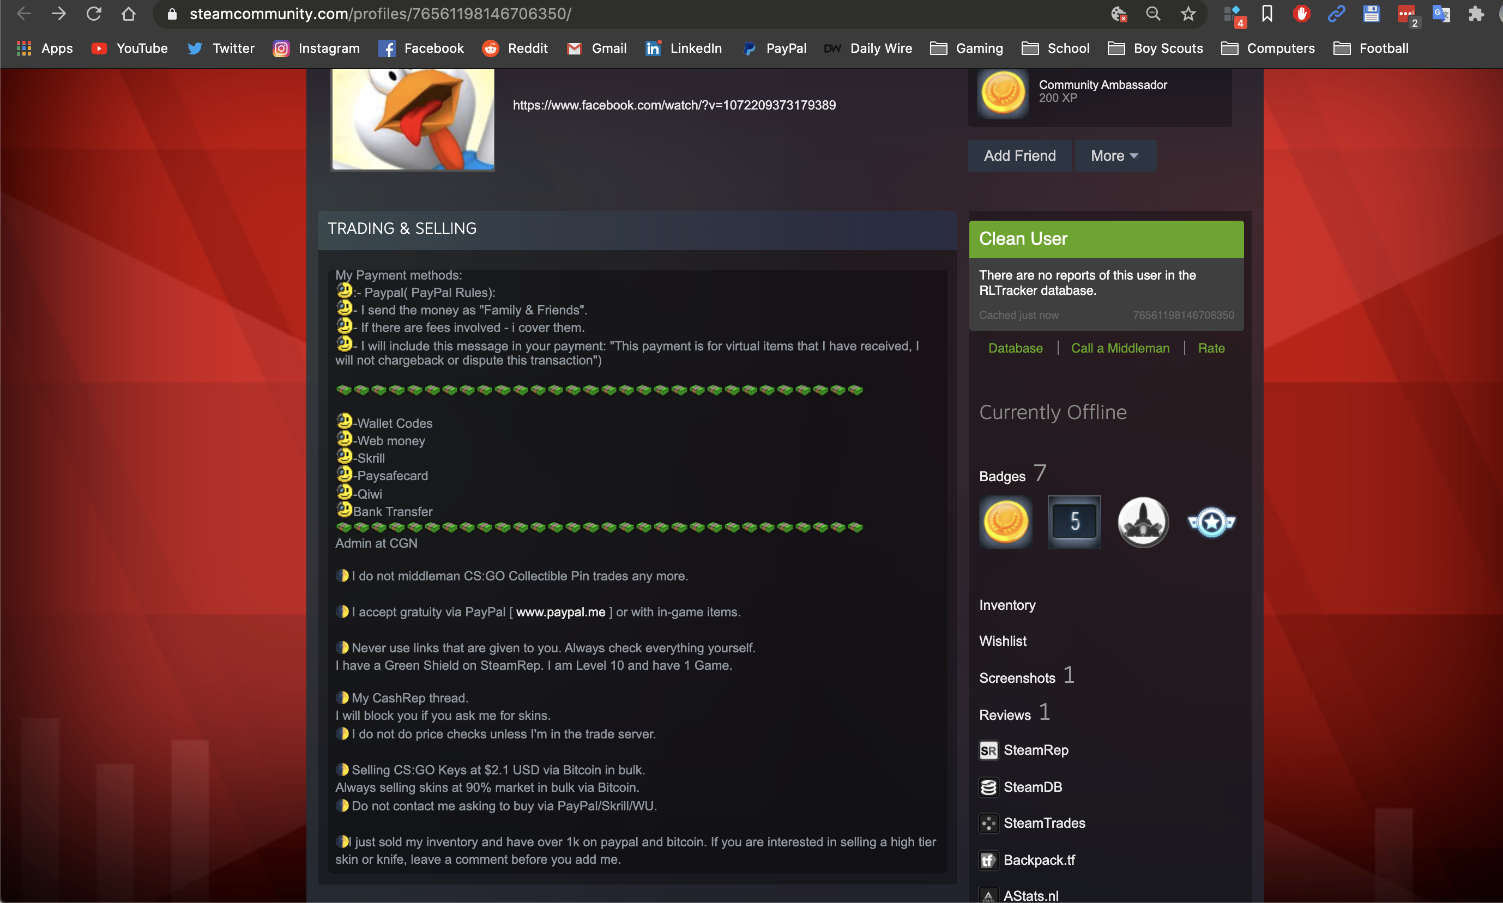Click the Rate link
The height and width of the screenshot is (903, 1503).
pyautogui.click(x=1211, y=348)
